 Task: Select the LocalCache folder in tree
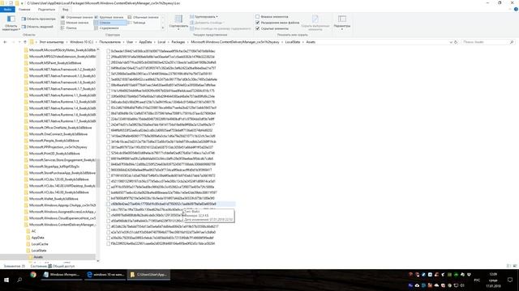pos(40,244)
